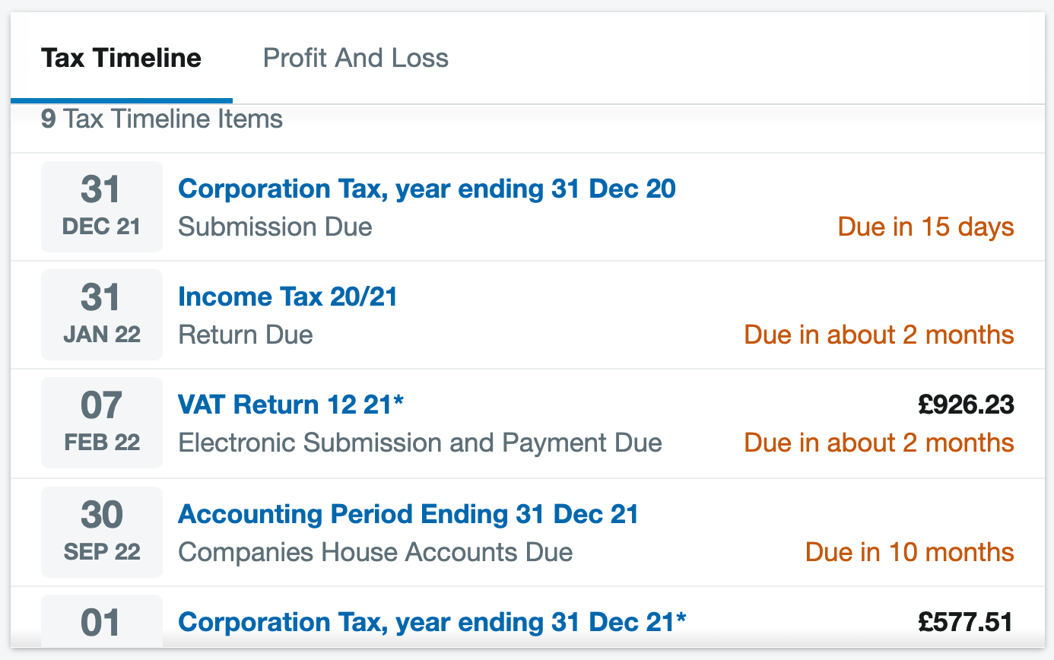Screen dimensions: 1054x660
Task: Click 'Due in about 2 months' under Income Tax
Action: tap(878, 334)
